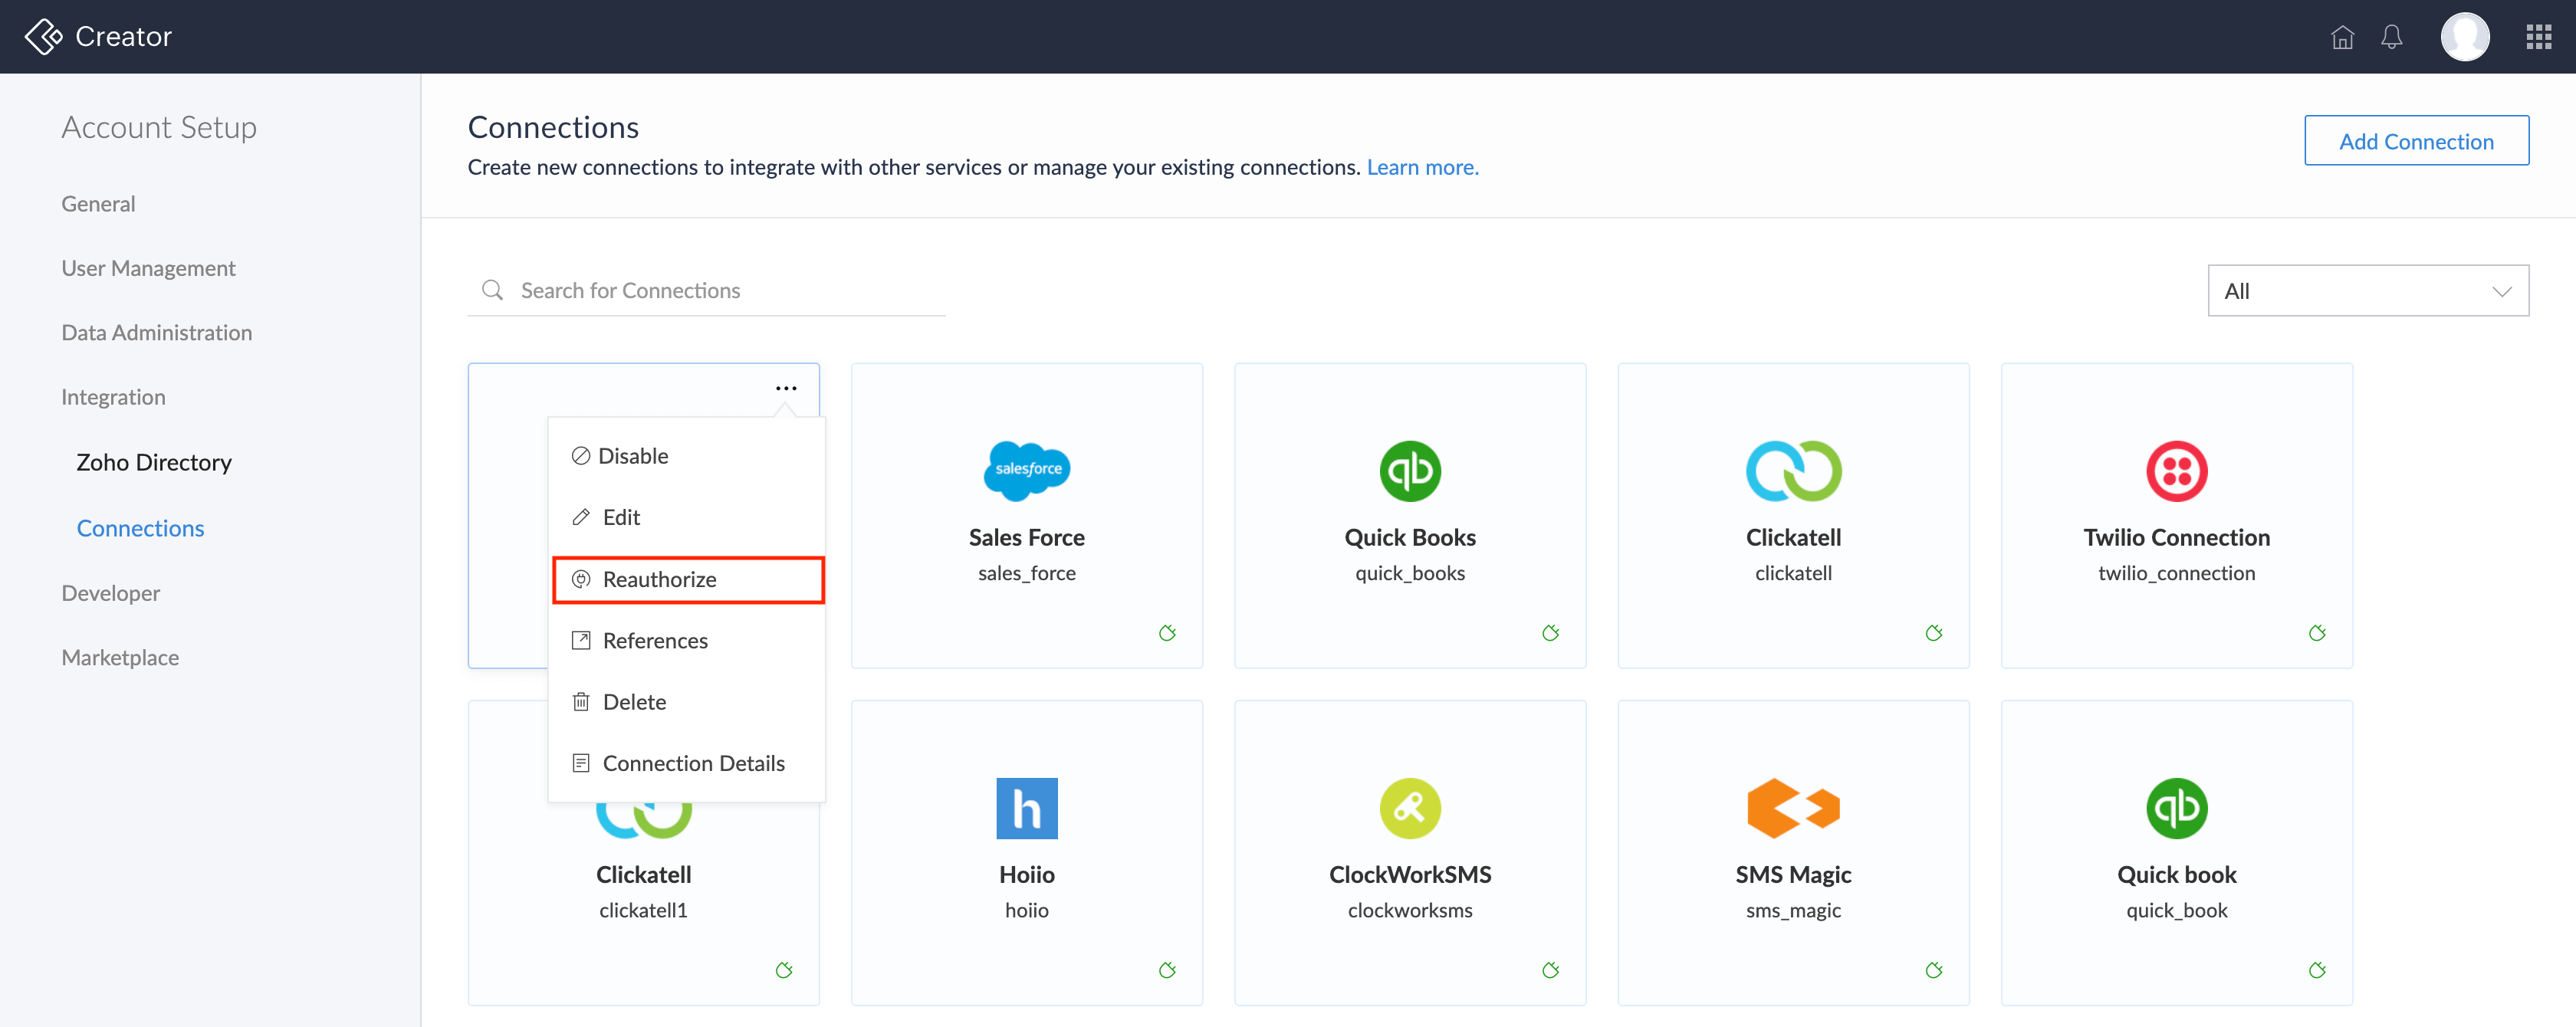Screen dimensions: 2576x1027
Task: Click status icon on SMS Magic card
Action: pyautogui.click(x=1933, y=970)
